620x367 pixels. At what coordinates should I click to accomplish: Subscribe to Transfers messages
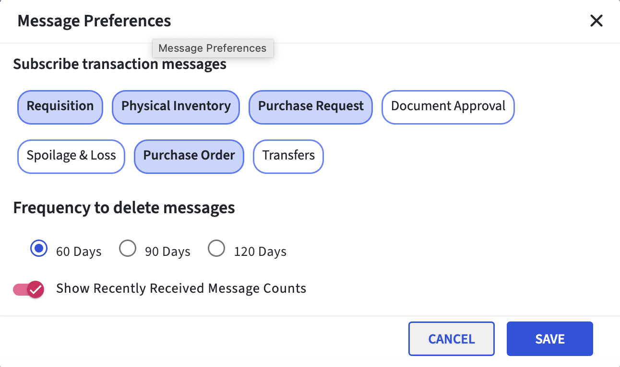coord(288,156)
